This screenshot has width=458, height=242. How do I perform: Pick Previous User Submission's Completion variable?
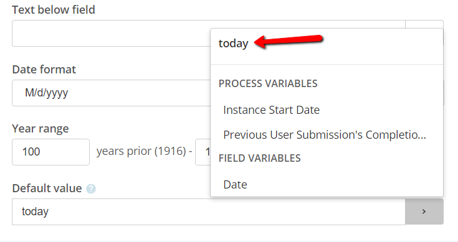pos(325,135)
